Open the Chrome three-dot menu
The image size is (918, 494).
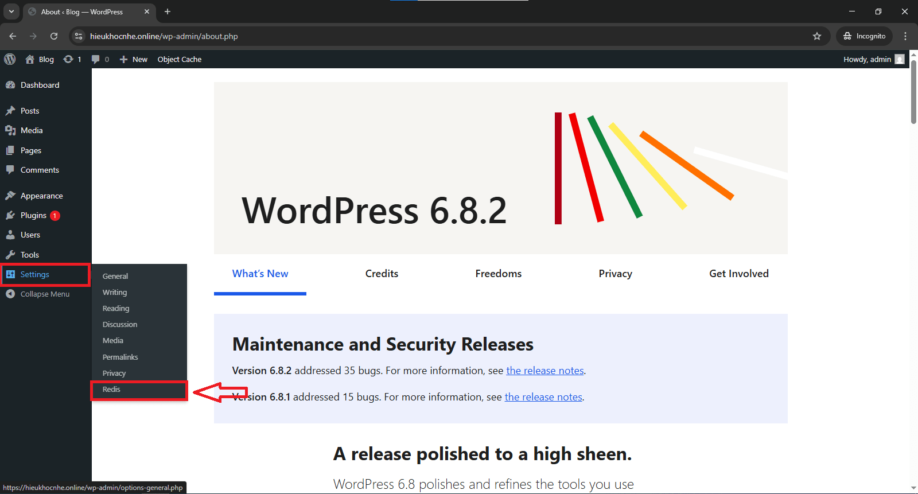coord(905,36)
